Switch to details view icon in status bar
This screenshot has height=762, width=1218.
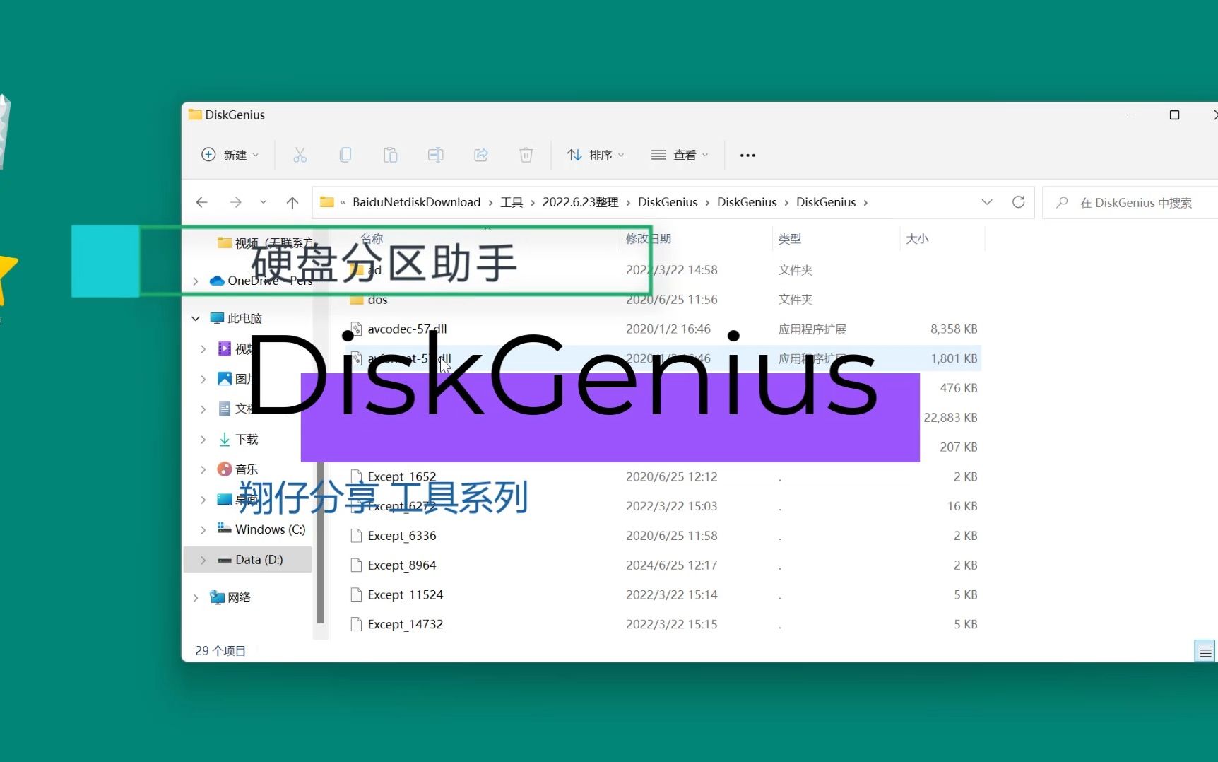point(1205,651)
